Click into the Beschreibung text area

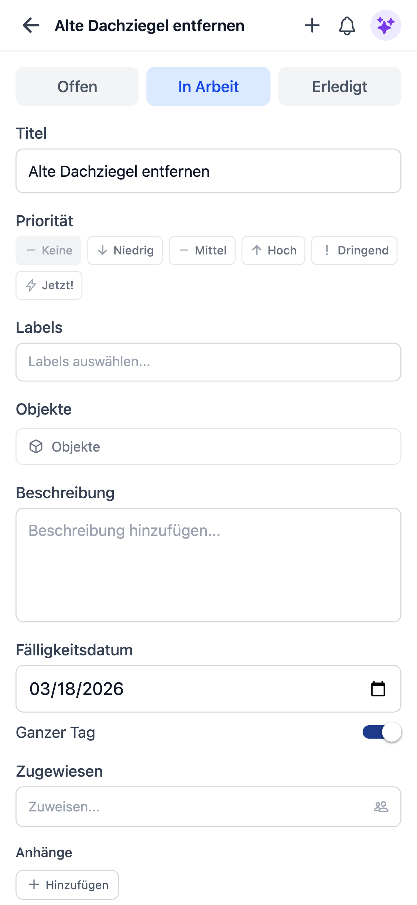click(x=208, y=565)
